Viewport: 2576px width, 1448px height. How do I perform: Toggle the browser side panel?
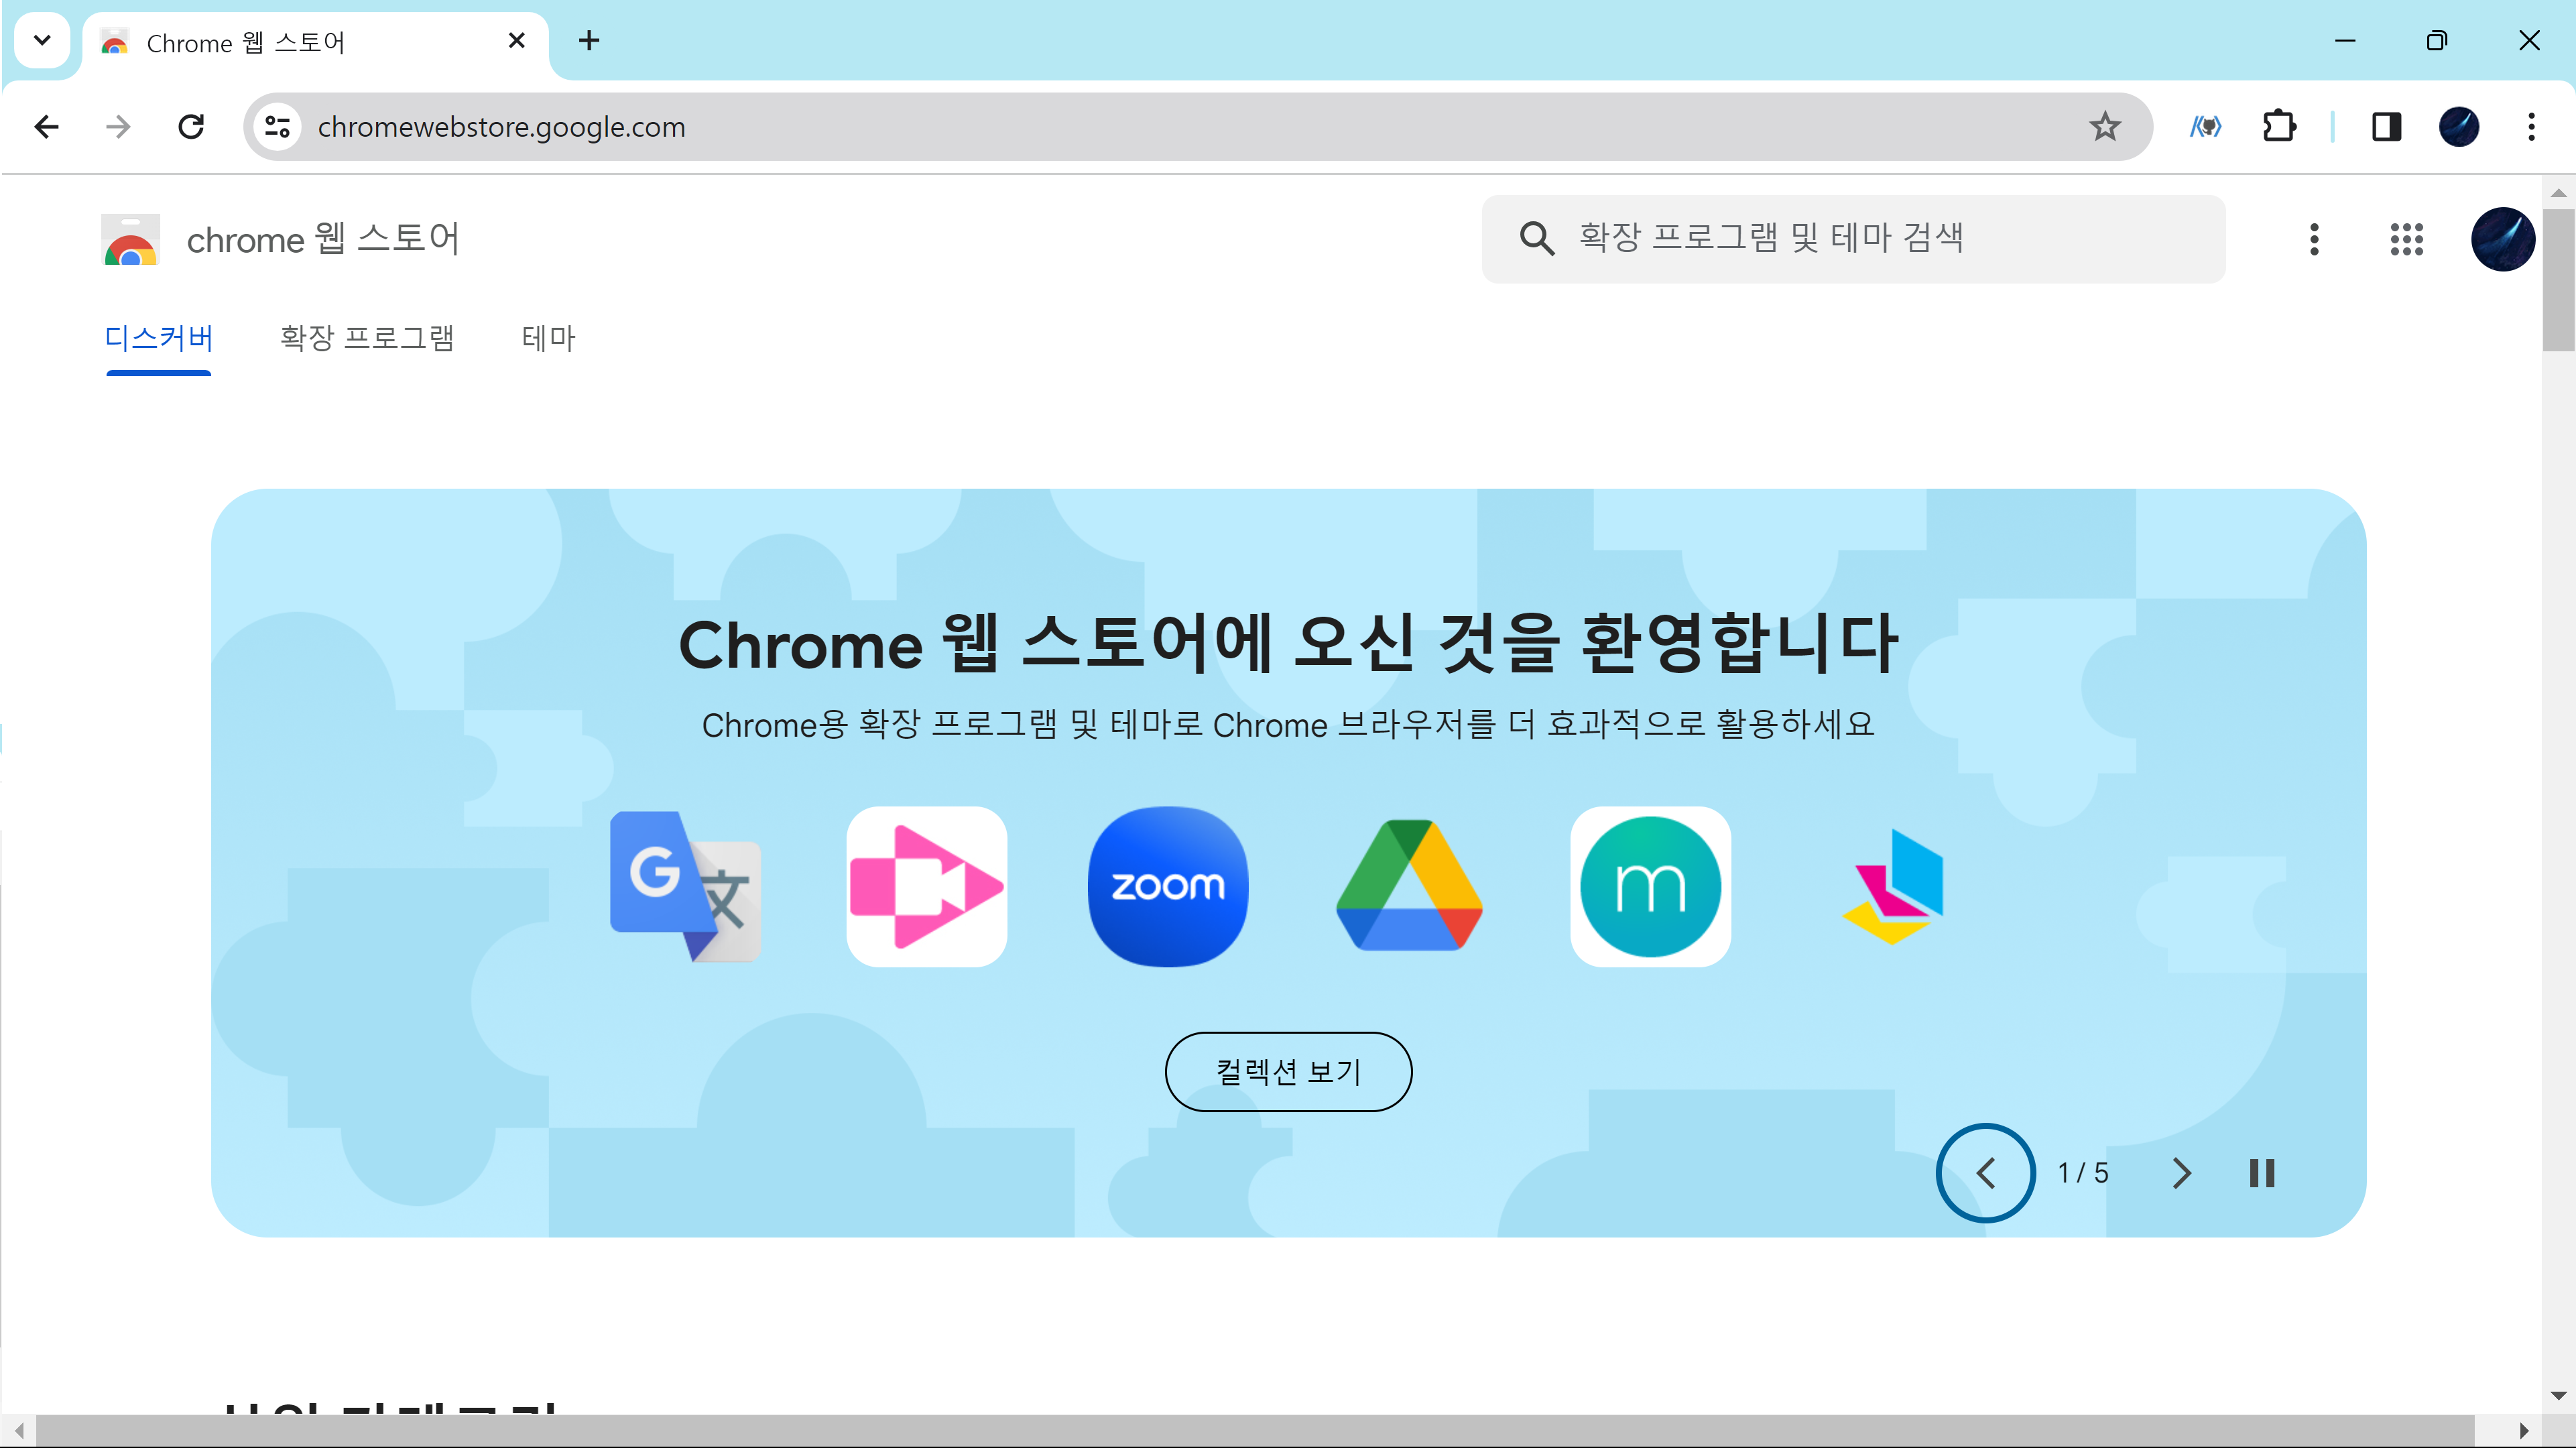click(x=2386, y=127)
